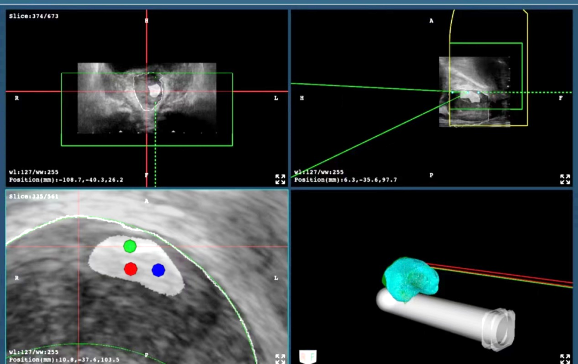The image size is (578, 364).
Task: Click the orientation cube in 3D view
Action: click(x=308, y=357)
